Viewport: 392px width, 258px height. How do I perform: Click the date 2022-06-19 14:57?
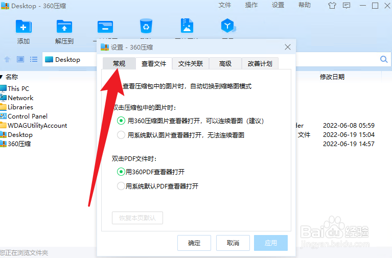pyautogui.click(x=349, y=144)
